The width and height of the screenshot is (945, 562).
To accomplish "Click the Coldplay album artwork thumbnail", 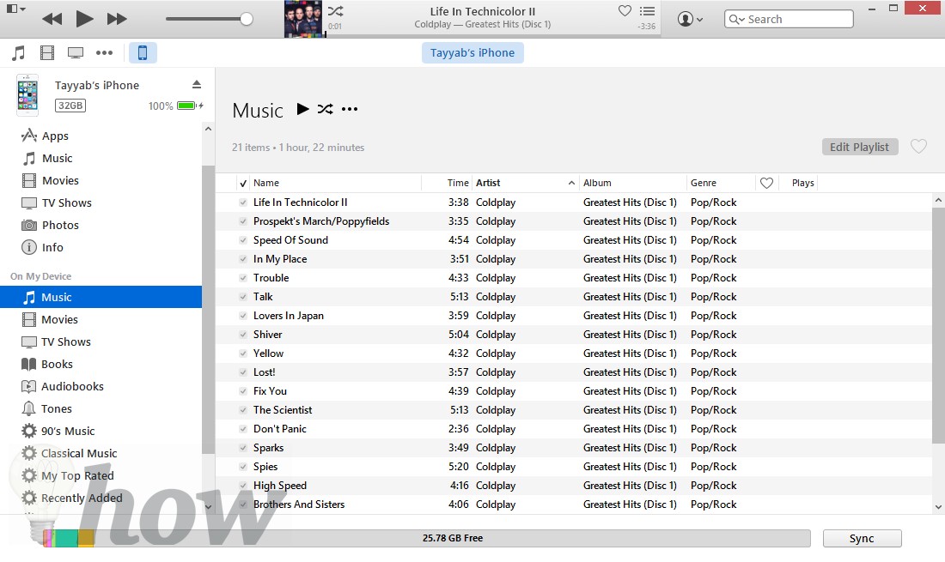I will click(x=304, y=19).
